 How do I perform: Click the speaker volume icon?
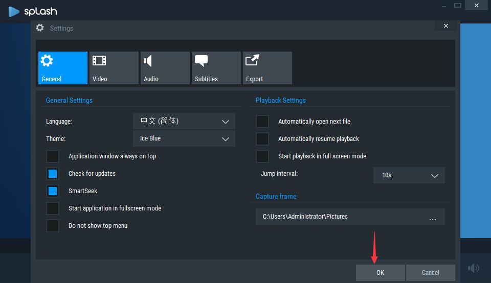pyautogui.click(x=474, y=268)
